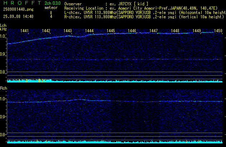Click time marker 1449
This screenshot has width=226, height=147.
point(197,31)
